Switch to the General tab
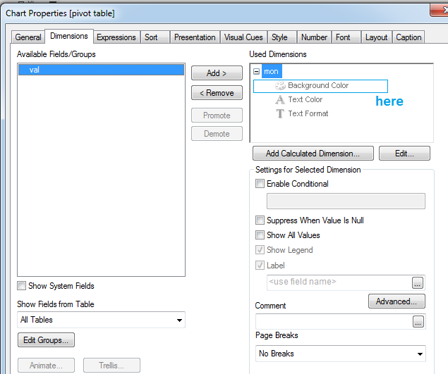The height and width of the screenshot is (374, 448). [28, 37]
